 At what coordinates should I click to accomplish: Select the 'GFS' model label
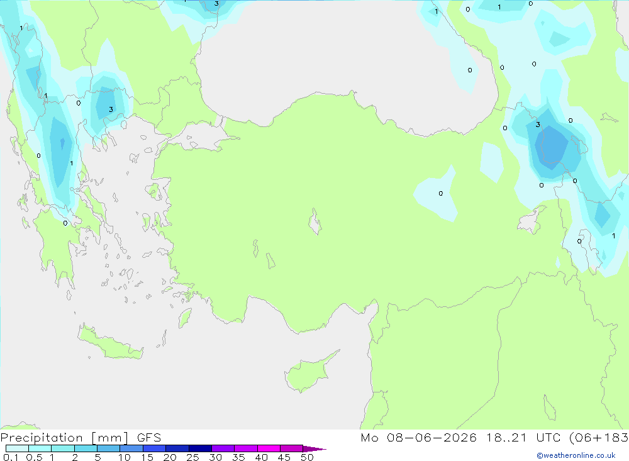coord(149,438)
